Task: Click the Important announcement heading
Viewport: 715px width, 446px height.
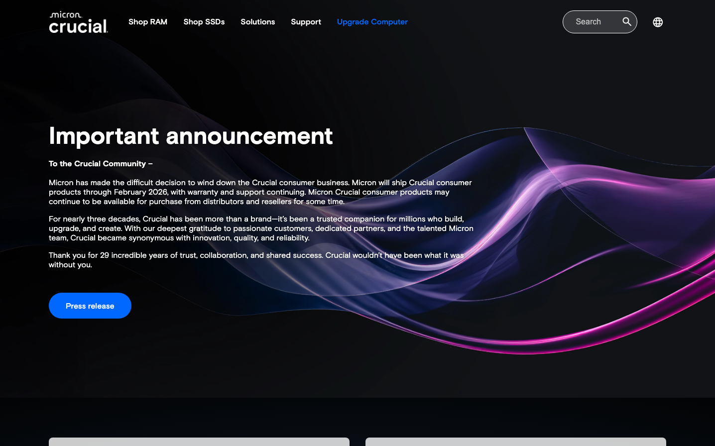Action: pyautogui.click(x=191, y=136)
